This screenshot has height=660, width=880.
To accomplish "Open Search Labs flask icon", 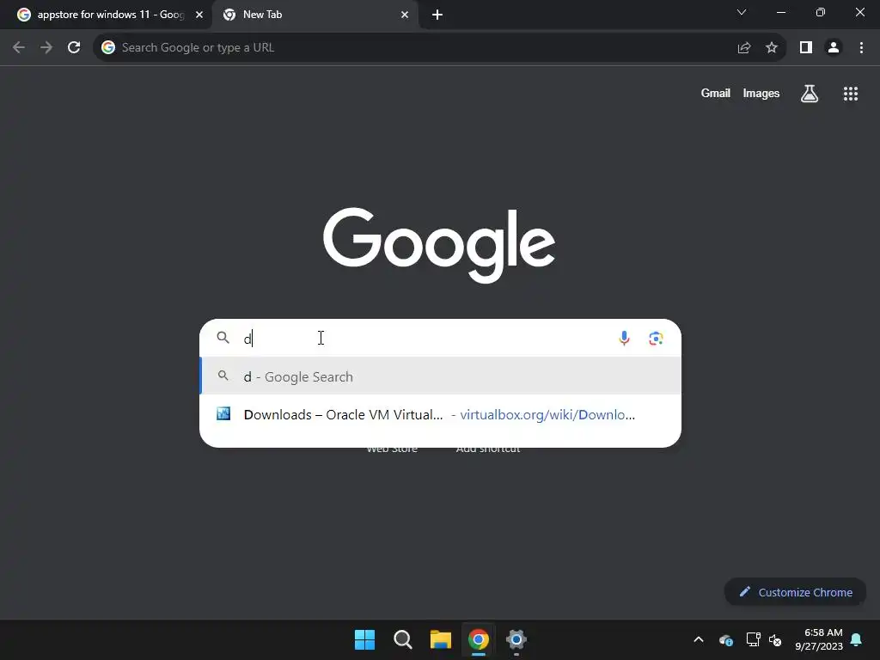I will (x=810, y=94).
